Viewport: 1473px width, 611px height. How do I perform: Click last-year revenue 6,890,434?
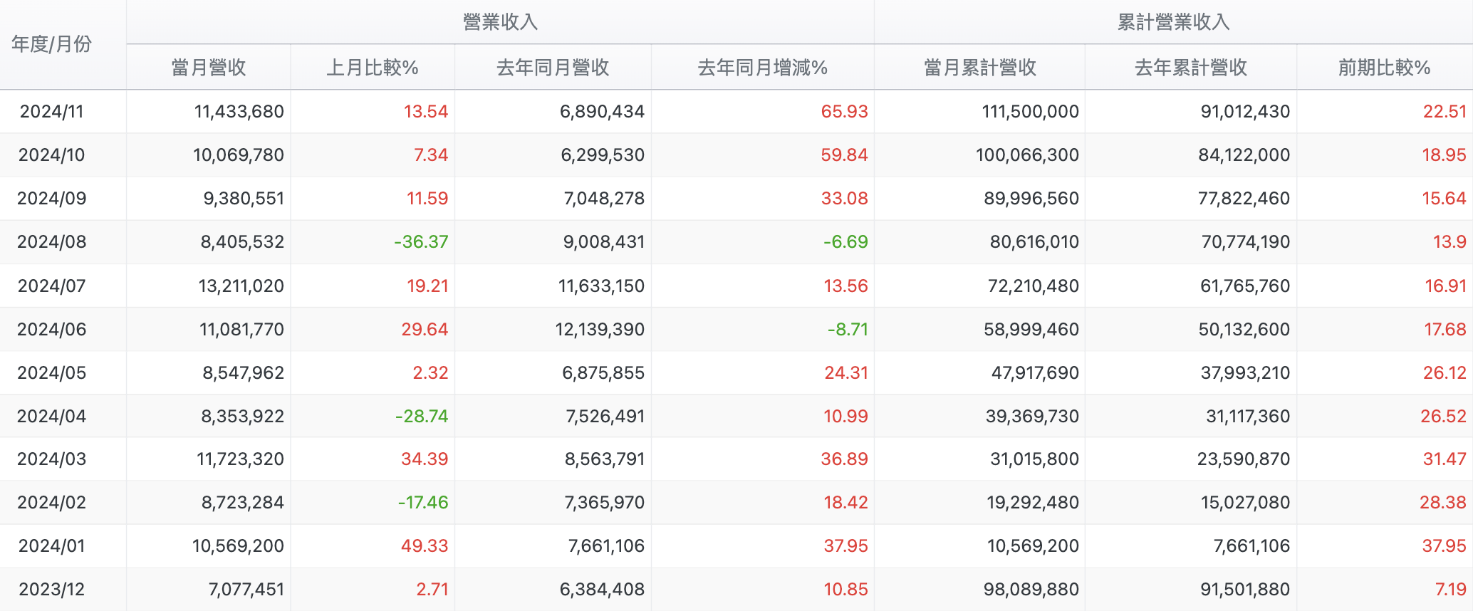(603, 112)
